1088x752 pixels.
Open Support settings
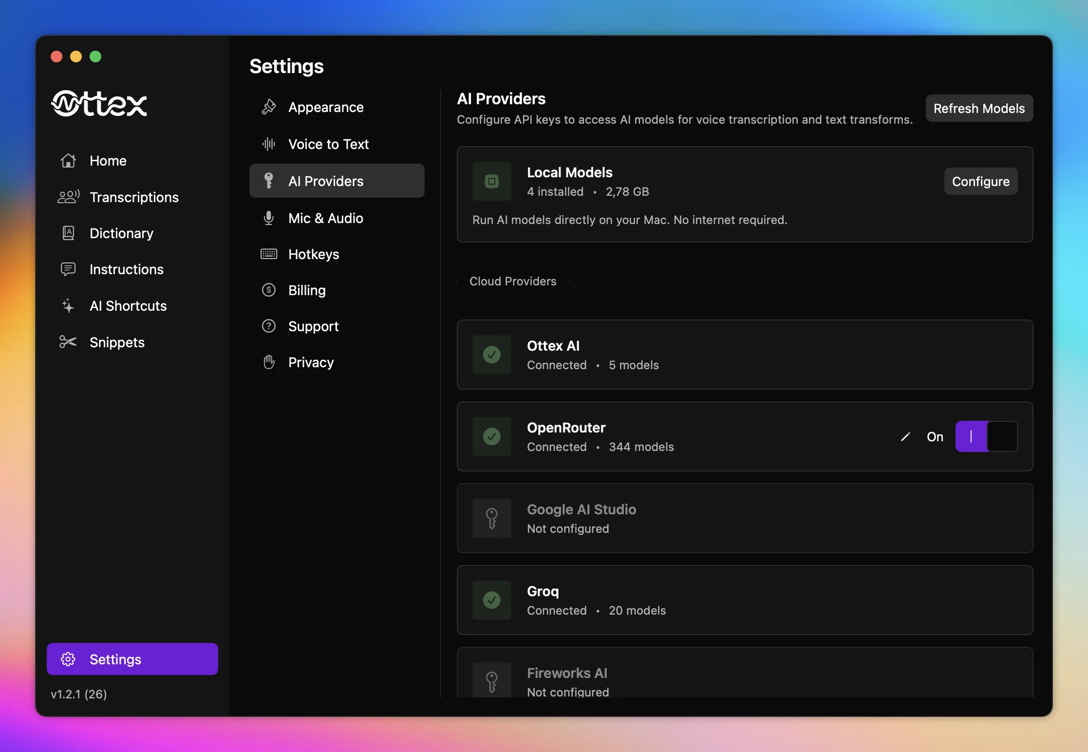coord(313,326)
